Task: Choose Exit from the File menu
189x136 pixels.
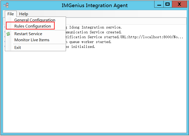Action: coord(18,48)
